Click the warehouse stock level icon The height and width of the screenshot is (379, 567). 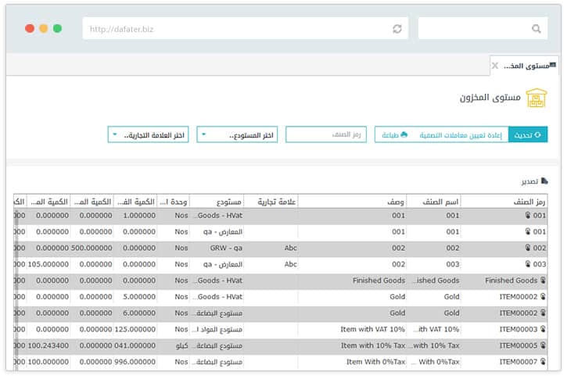(x=536, y=98)
